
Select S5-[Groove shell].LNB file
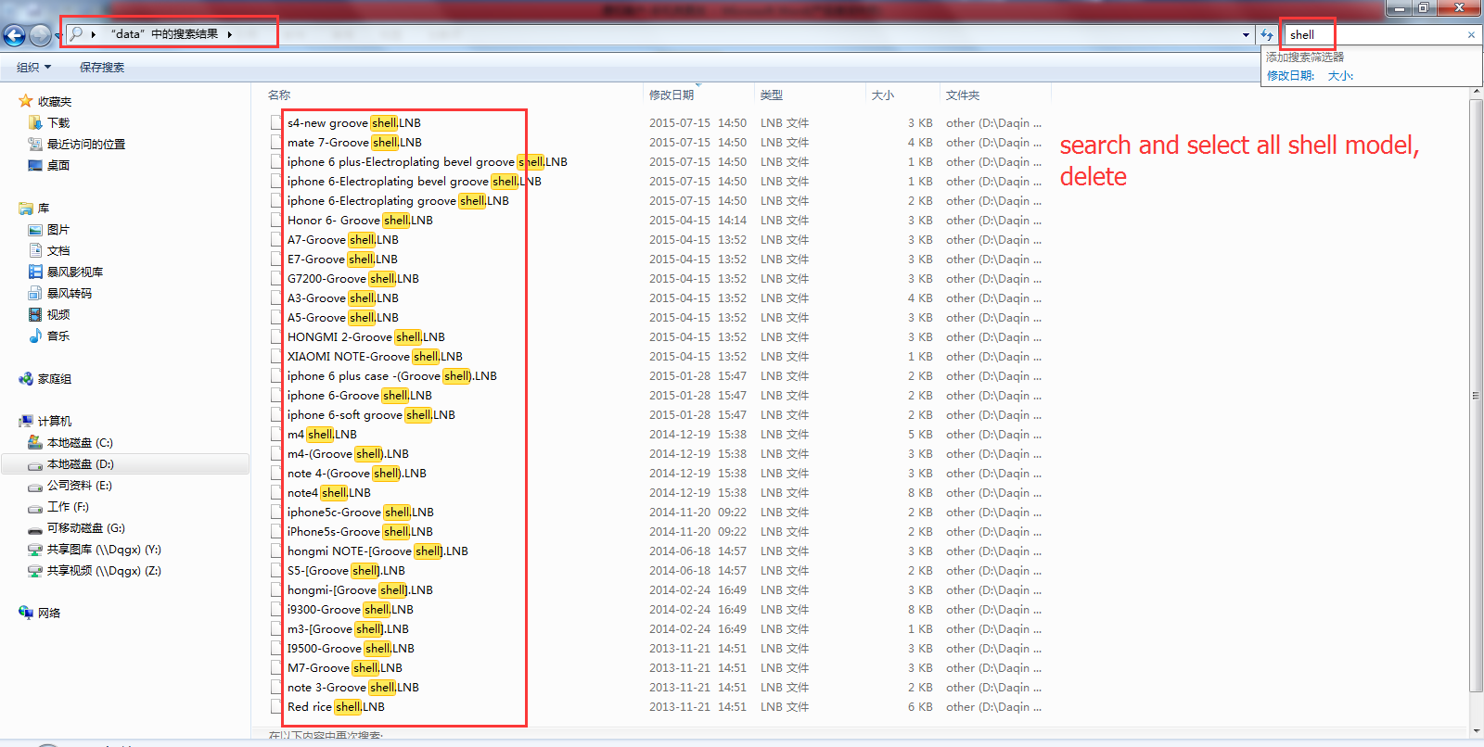346,570
